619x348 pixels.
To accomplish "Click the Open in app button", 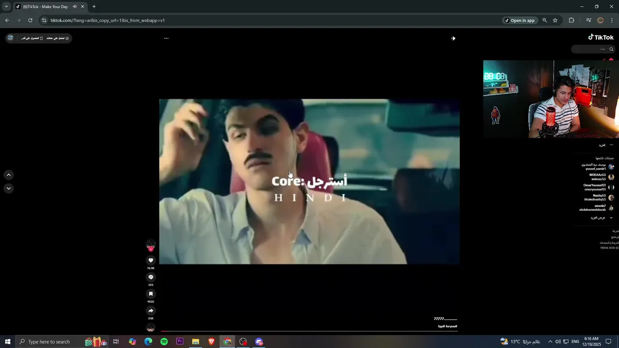I will click(x=520, y=20).
